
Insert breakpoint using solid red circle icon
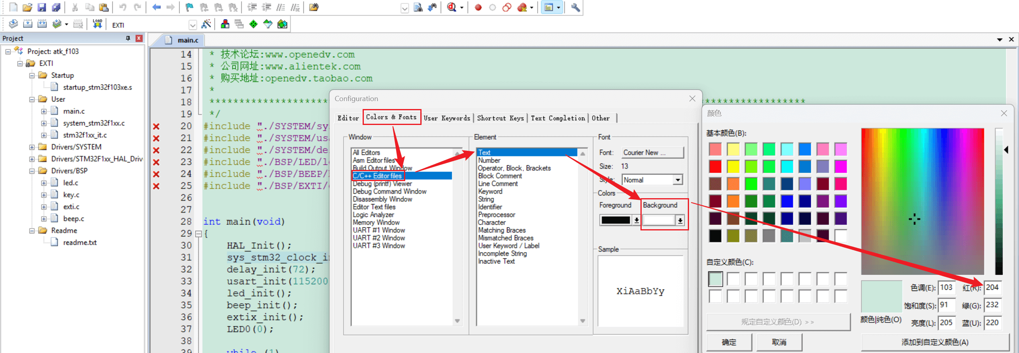click(x=478, y=7)
